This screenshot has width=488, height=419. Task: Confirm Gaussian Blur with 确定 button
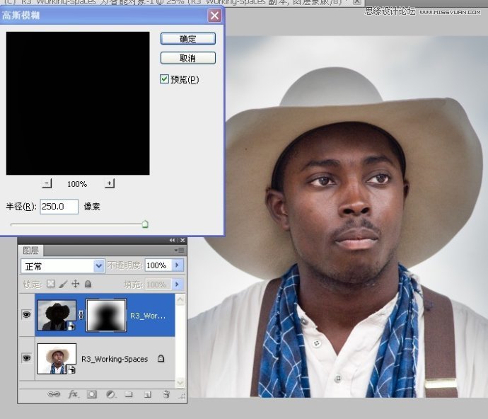[188, 39]
